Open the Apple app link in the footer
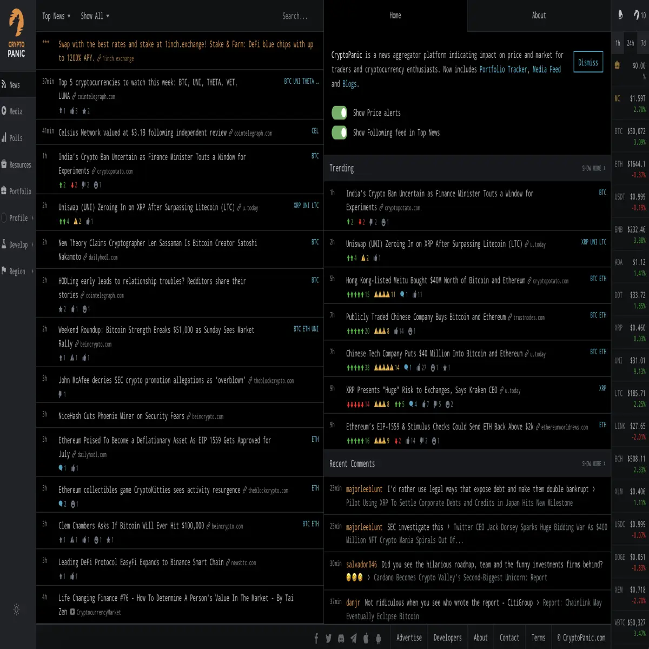 [366, 638]
